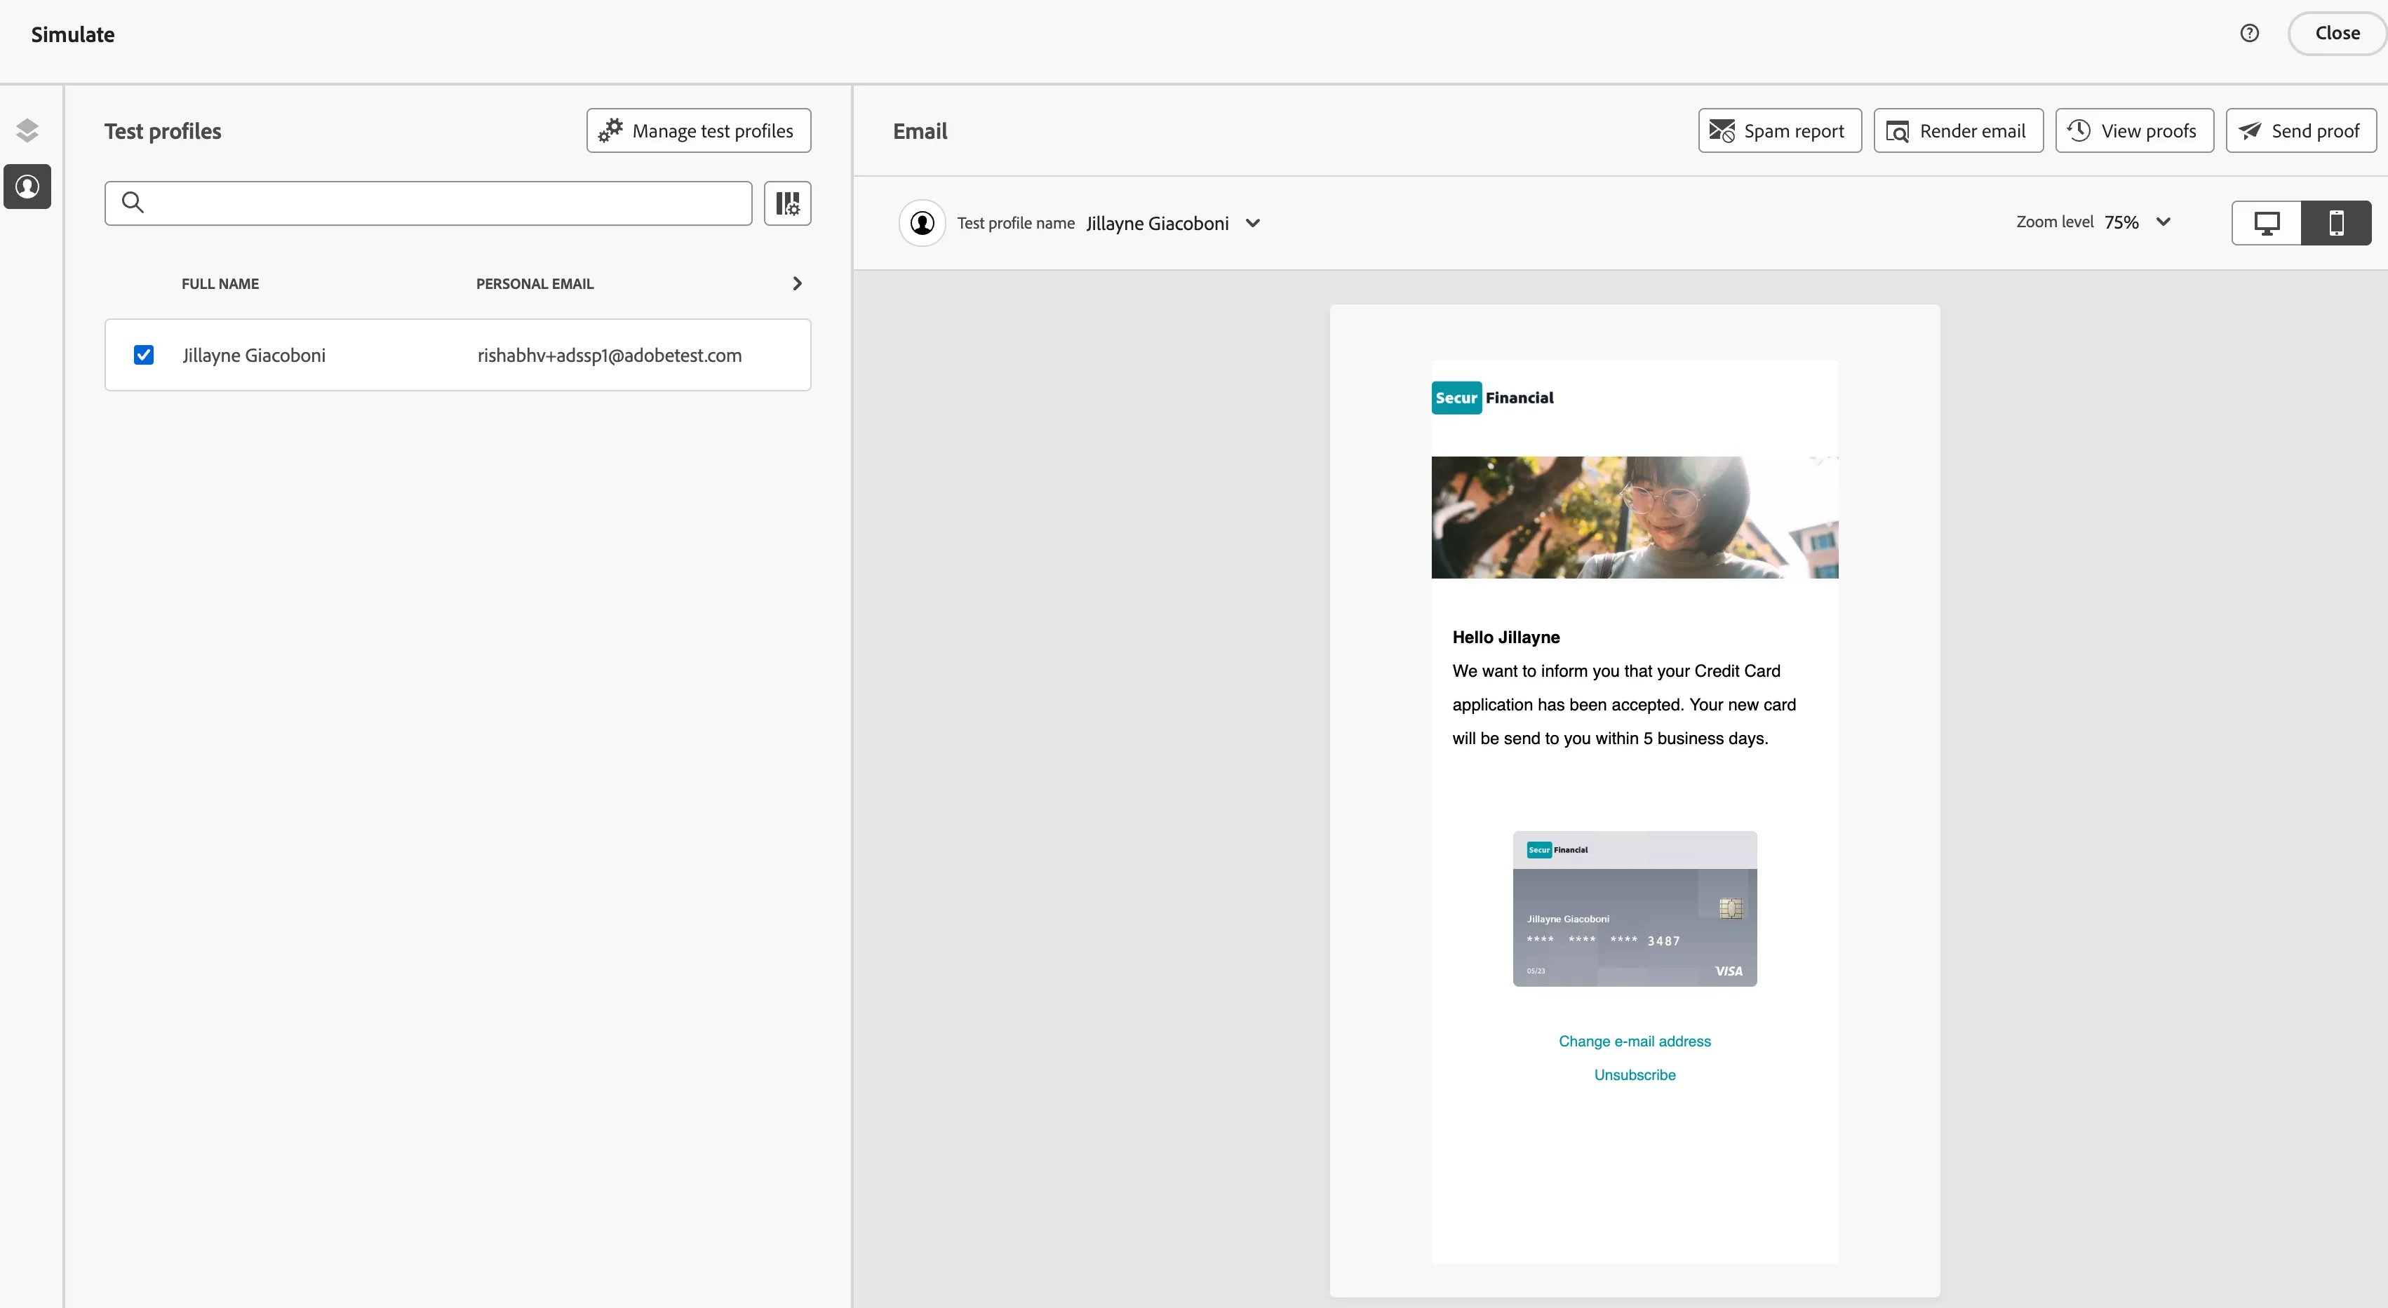This screenshot has height=1308, width=2388.
Task: Select the test profiles sidebar icon
Action: coord(27,187)
